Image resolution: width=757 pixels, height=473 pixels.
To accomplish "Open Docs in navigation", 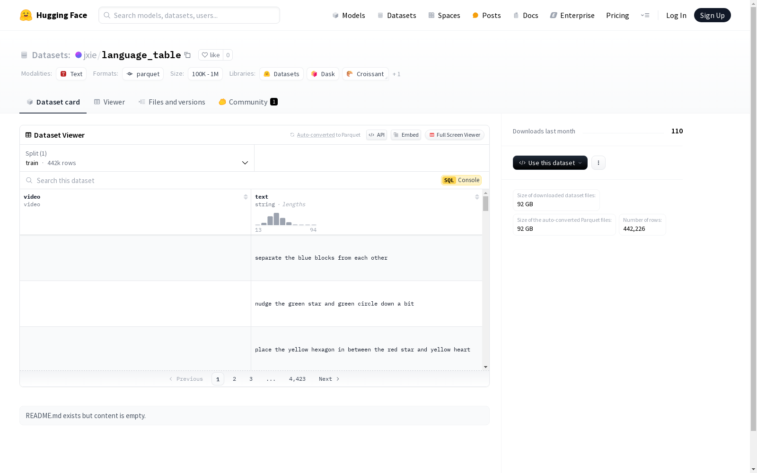I will tap(526, 15).
